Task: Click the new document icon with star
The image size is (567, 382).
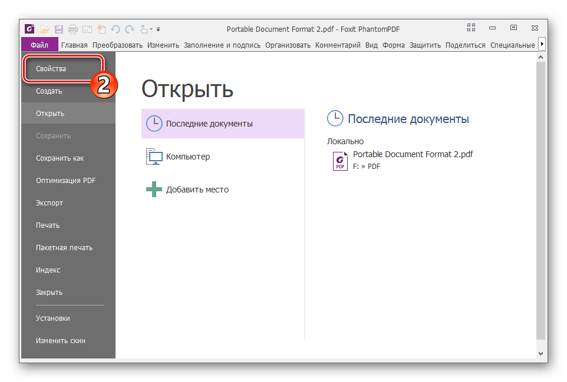Action: tap(101, 29)
